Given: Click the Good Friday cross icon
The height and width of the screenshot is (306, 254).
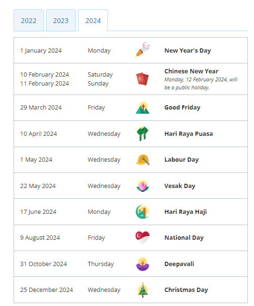Looking at the screenshot, I should coord(143,108).
